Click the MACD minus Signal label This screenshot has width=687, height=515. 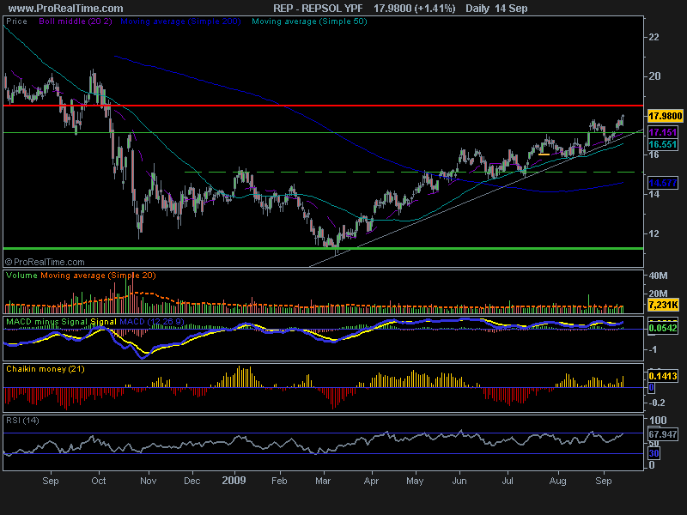tap(47, 321)
